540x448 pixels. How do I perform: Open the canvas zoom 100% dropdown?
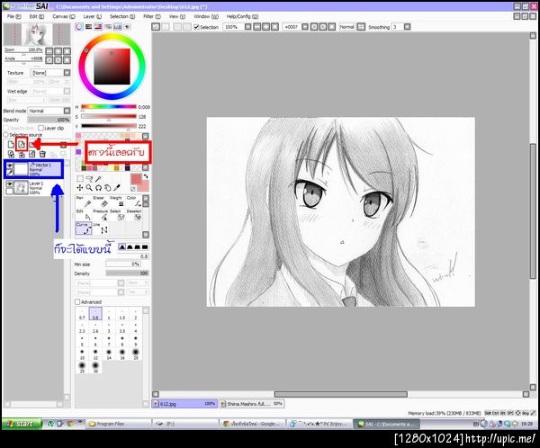[248, 26]
